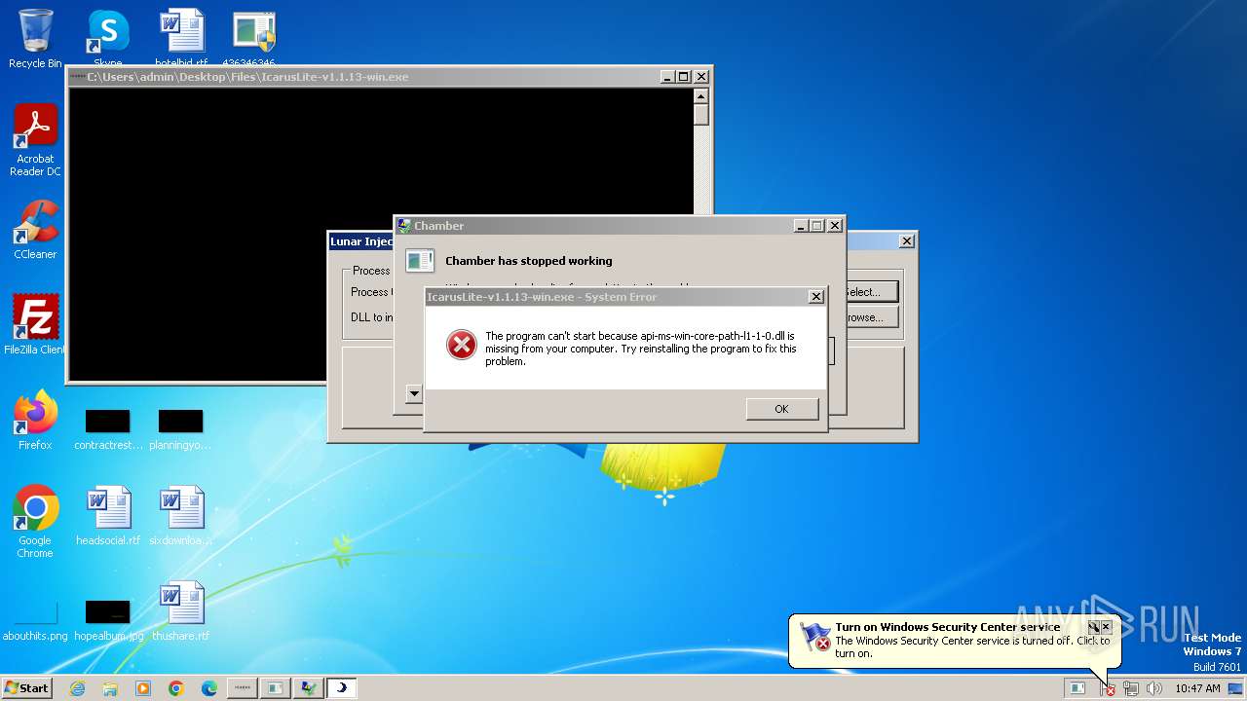Viewport: 1247px width, 701px height.
Task: Click the Start button
Action: [27, 688]
